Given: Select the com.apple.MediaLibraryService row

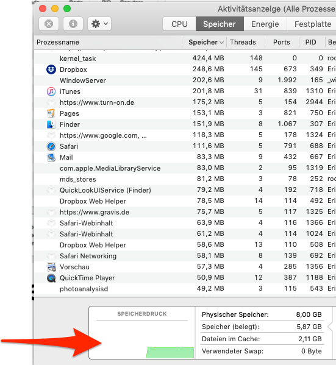Looking at the screenshot, I should point(185,168).
